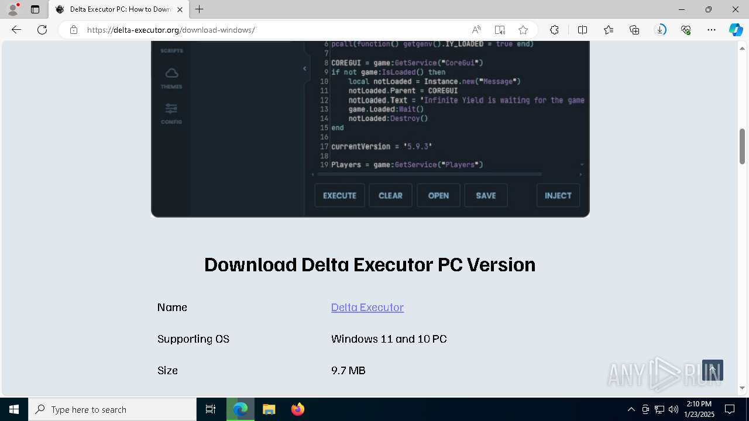Click the scrollbar down arrow
Viewport: 749px width, 421px height.
742,388
